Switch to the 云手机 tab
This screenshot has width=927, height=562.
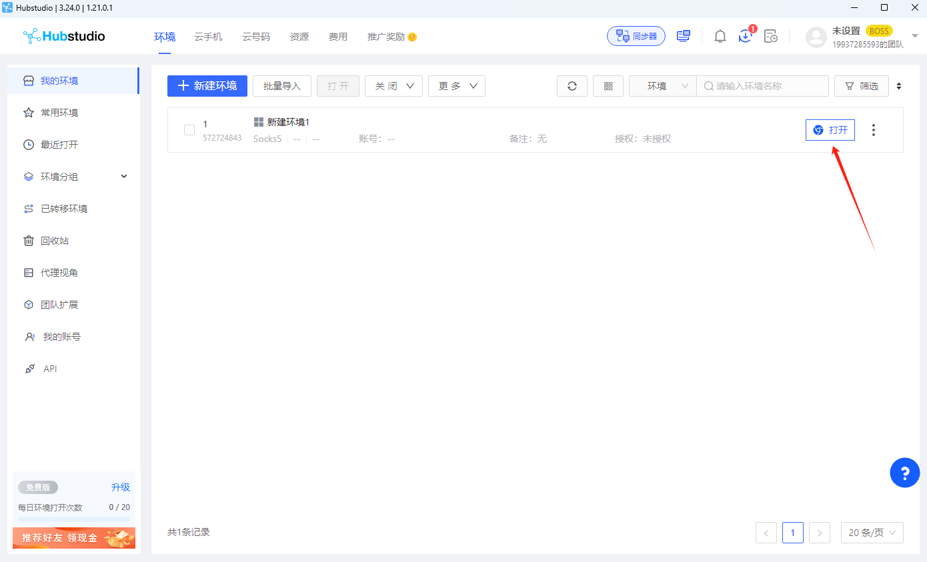(208, 37)
